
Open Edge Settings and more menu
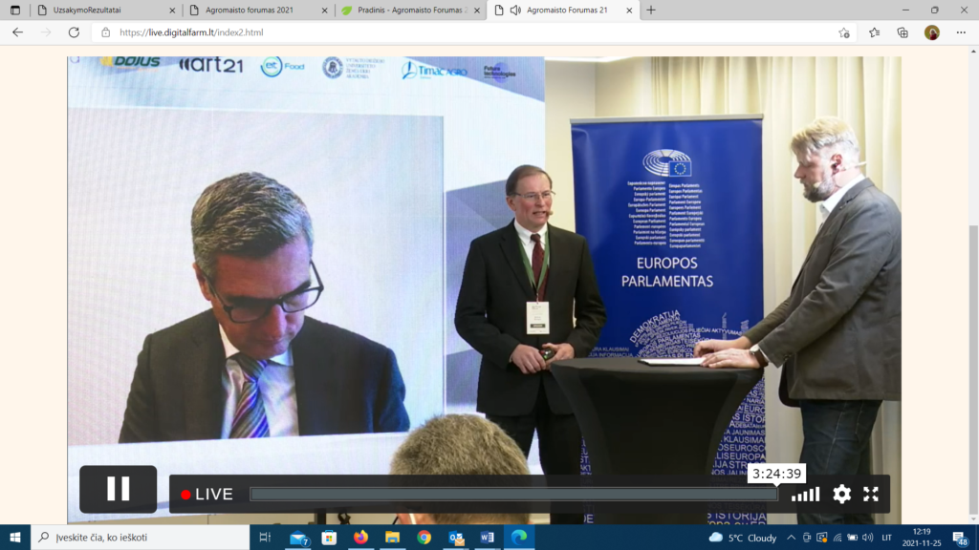(961, 32)
